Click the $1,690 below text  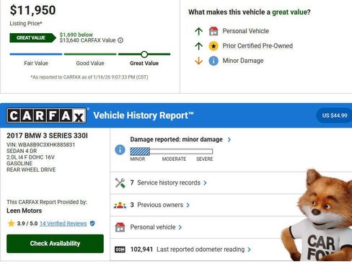(x=76, y=35)
